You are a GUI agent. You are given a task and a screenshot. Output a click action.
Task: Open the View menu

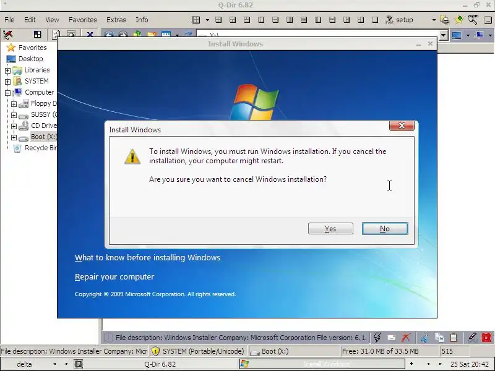click(52, 20)
